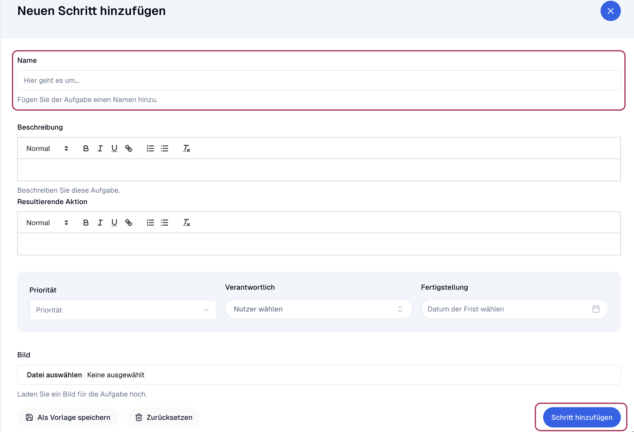Click link icon in Resultierende Aktion toolbar
The image size is (634, 432).
pos(128,223)
